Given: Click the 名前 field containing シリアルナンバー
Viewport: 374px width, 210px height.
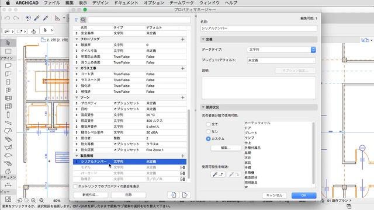Looking at the screenshot, I should [259, 28].
